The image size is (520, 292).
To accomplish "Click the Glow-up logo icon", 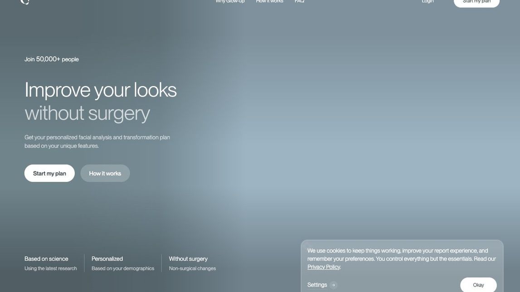I will coord(25,2).
